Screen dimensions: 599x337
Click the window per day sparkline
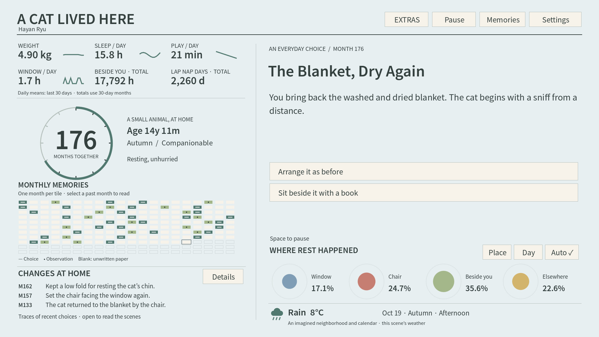point(73,81)
